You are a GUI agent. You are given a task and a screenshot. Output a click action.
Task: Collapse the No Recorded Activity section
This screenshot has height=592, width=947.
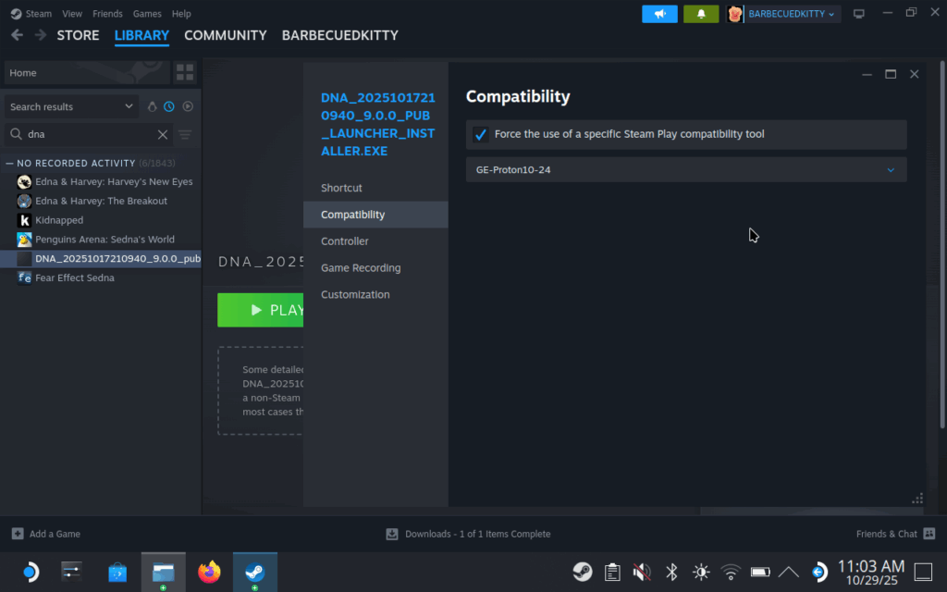click(11, 163)
